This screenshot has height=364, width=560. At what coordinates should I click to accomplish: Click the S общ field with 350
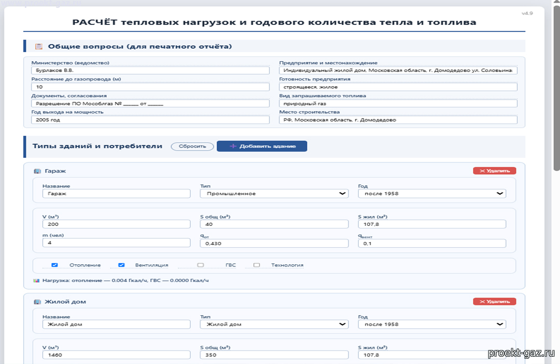tap(274, 355)
